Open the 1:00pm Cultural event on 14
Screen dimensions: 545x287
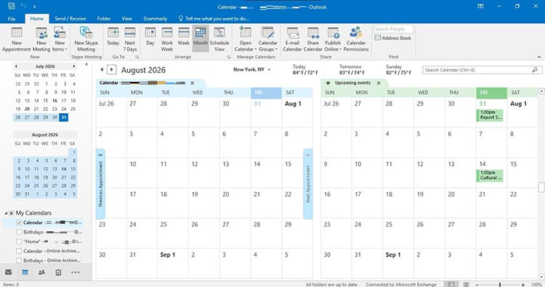(x=490, y=175)
